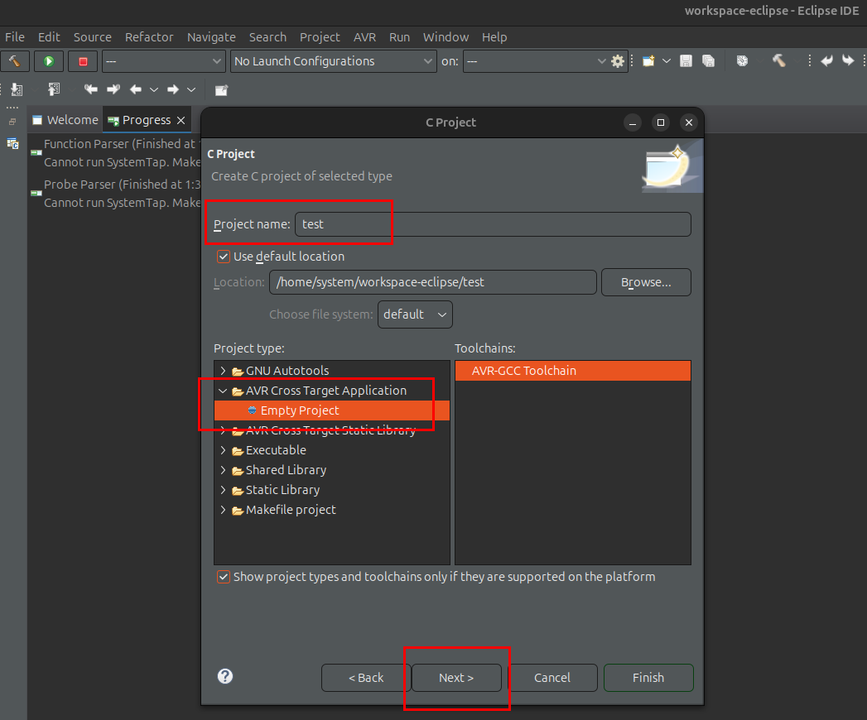Open the Navigate menu
The image size is (867, 720).
[211, 37]
